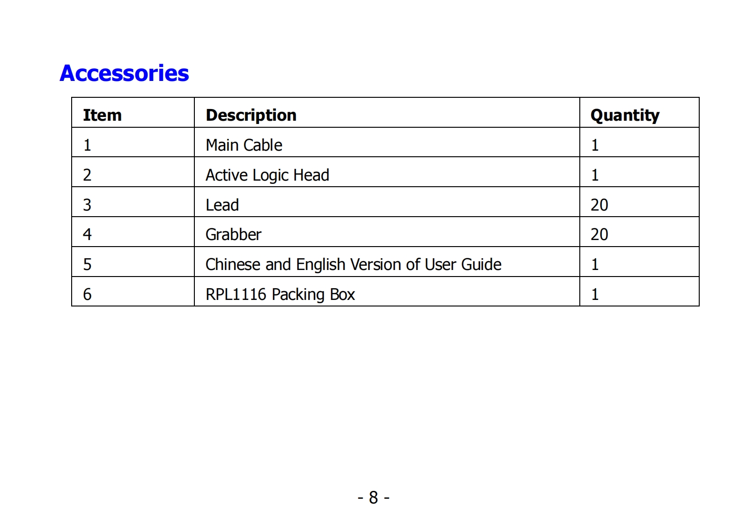This screenshot has width=747, height=525.
Task: Click the page number 8 footer
Action: point(373,497)
